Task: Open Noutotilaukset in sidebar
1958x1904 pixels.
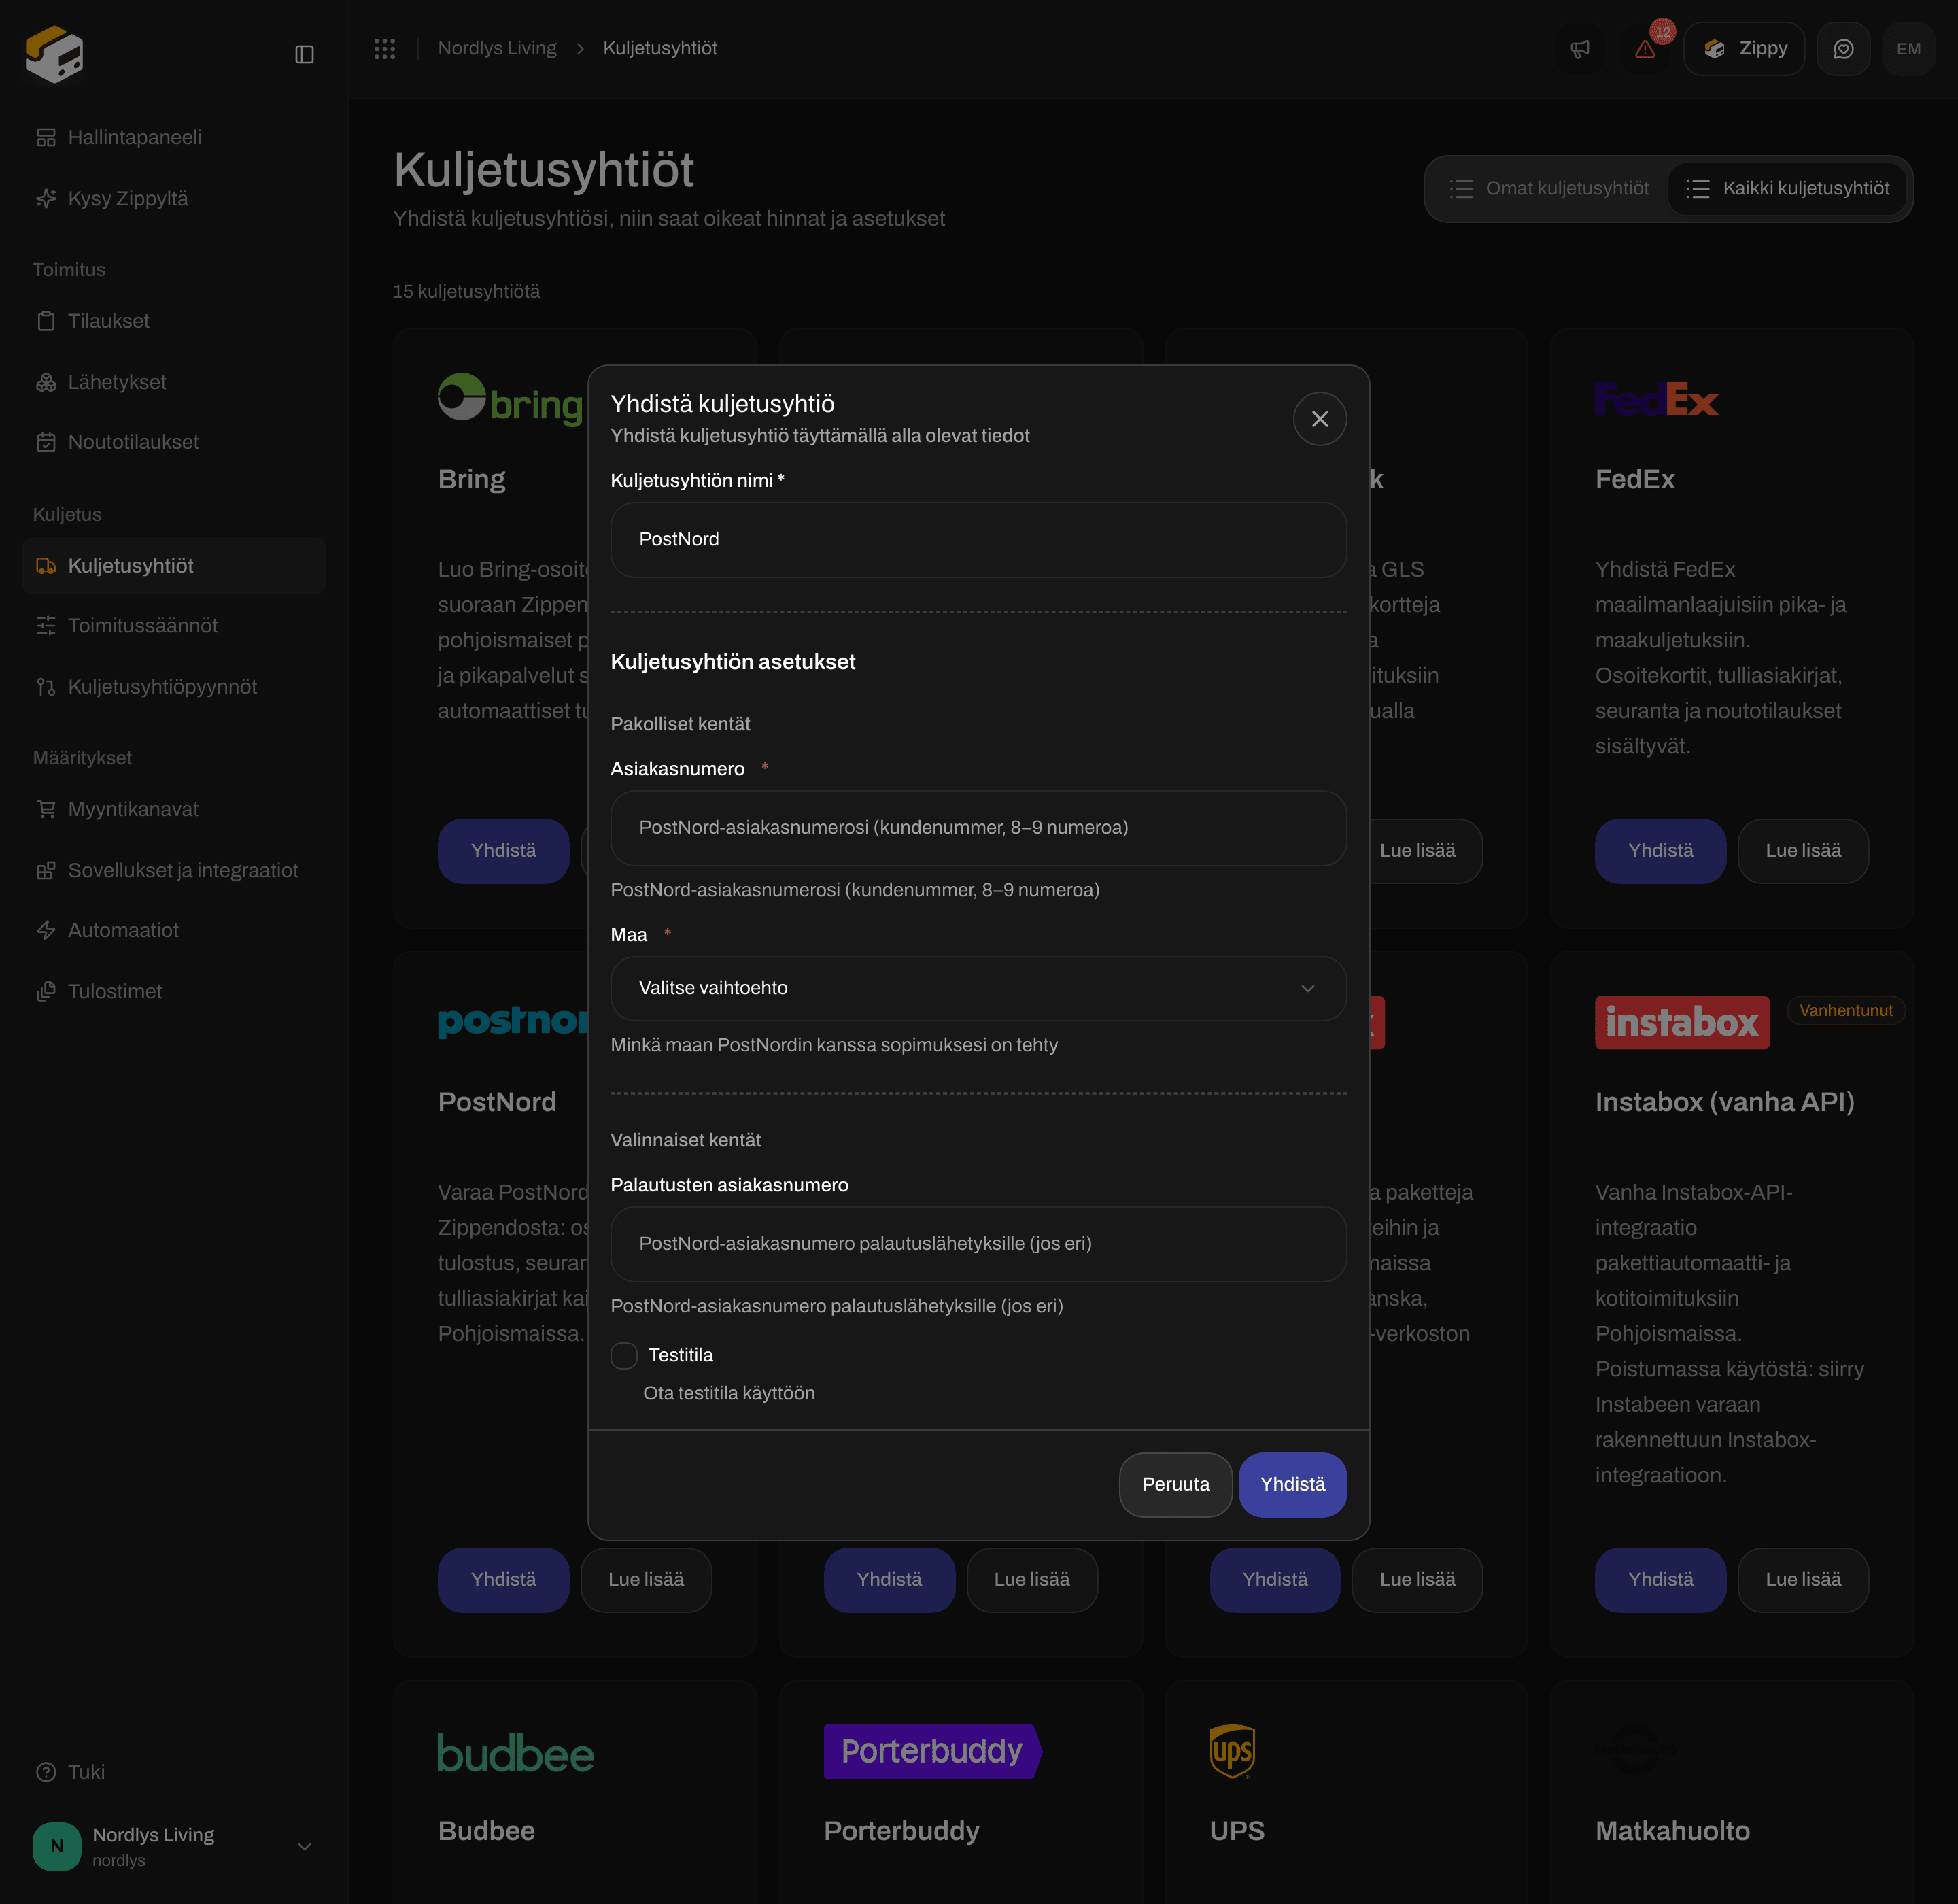Action: pos(174,442)
